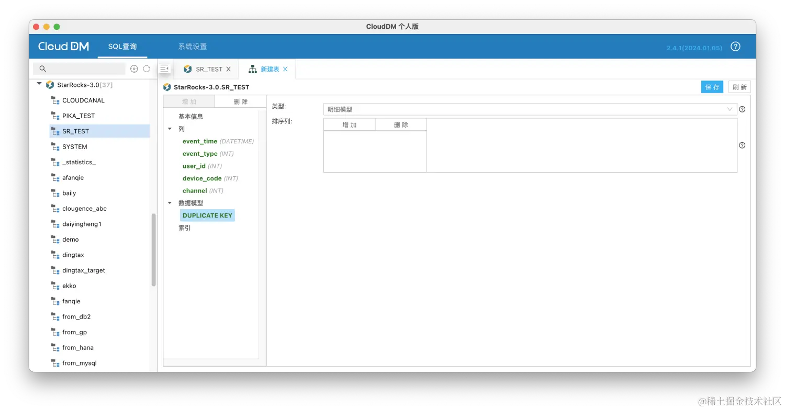785x410 pixels.
Task: Switch to SQL查询 tab
Action: (122, 47)
